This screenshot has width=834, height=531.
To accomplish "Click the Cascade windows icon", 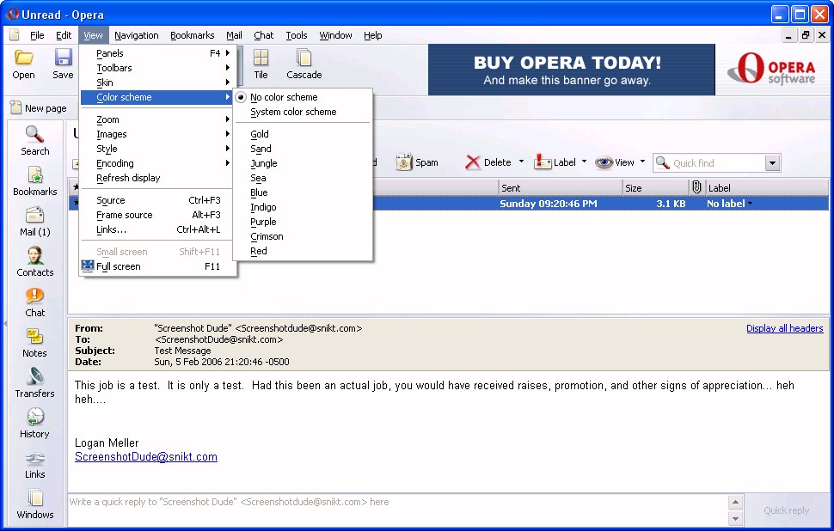I will pyautogui.click(x=304, y=64).
